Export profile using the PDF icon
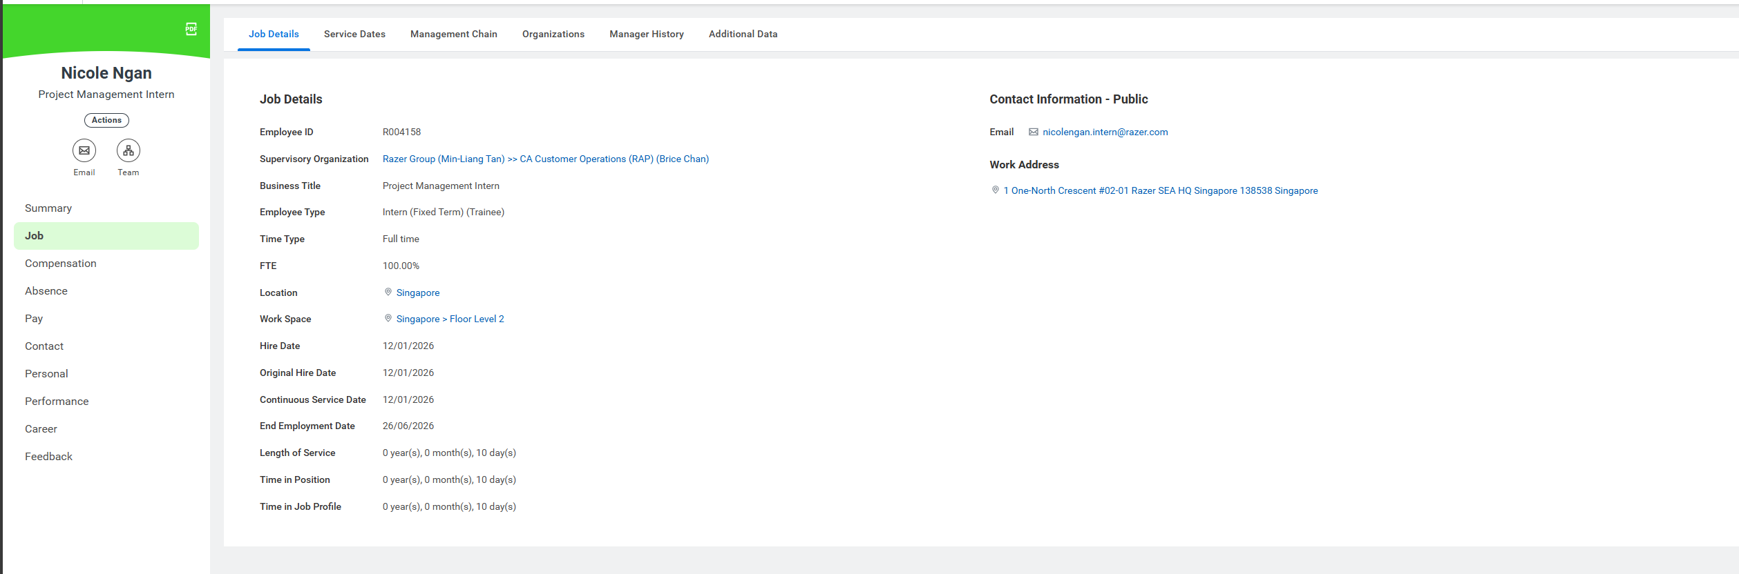The width and height of the screenshot is (1739, 574). [x=191, y=29]
